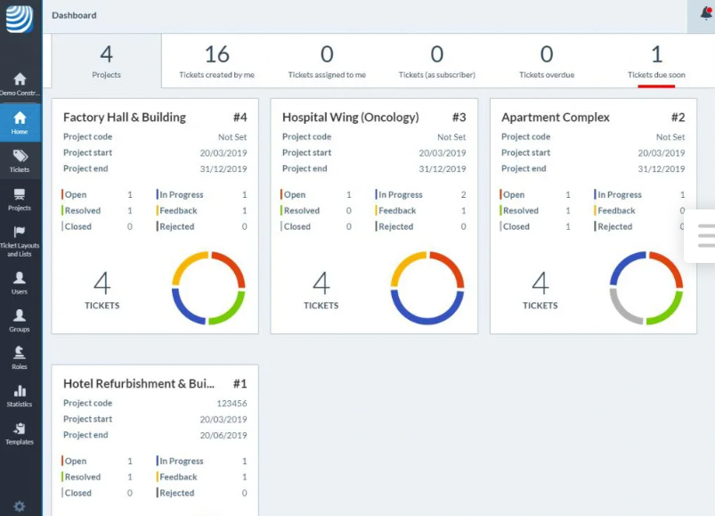Viewport: 715px width, 516px height.
Task: View Statistics from the sidebar
Action: tap(20, 395)
